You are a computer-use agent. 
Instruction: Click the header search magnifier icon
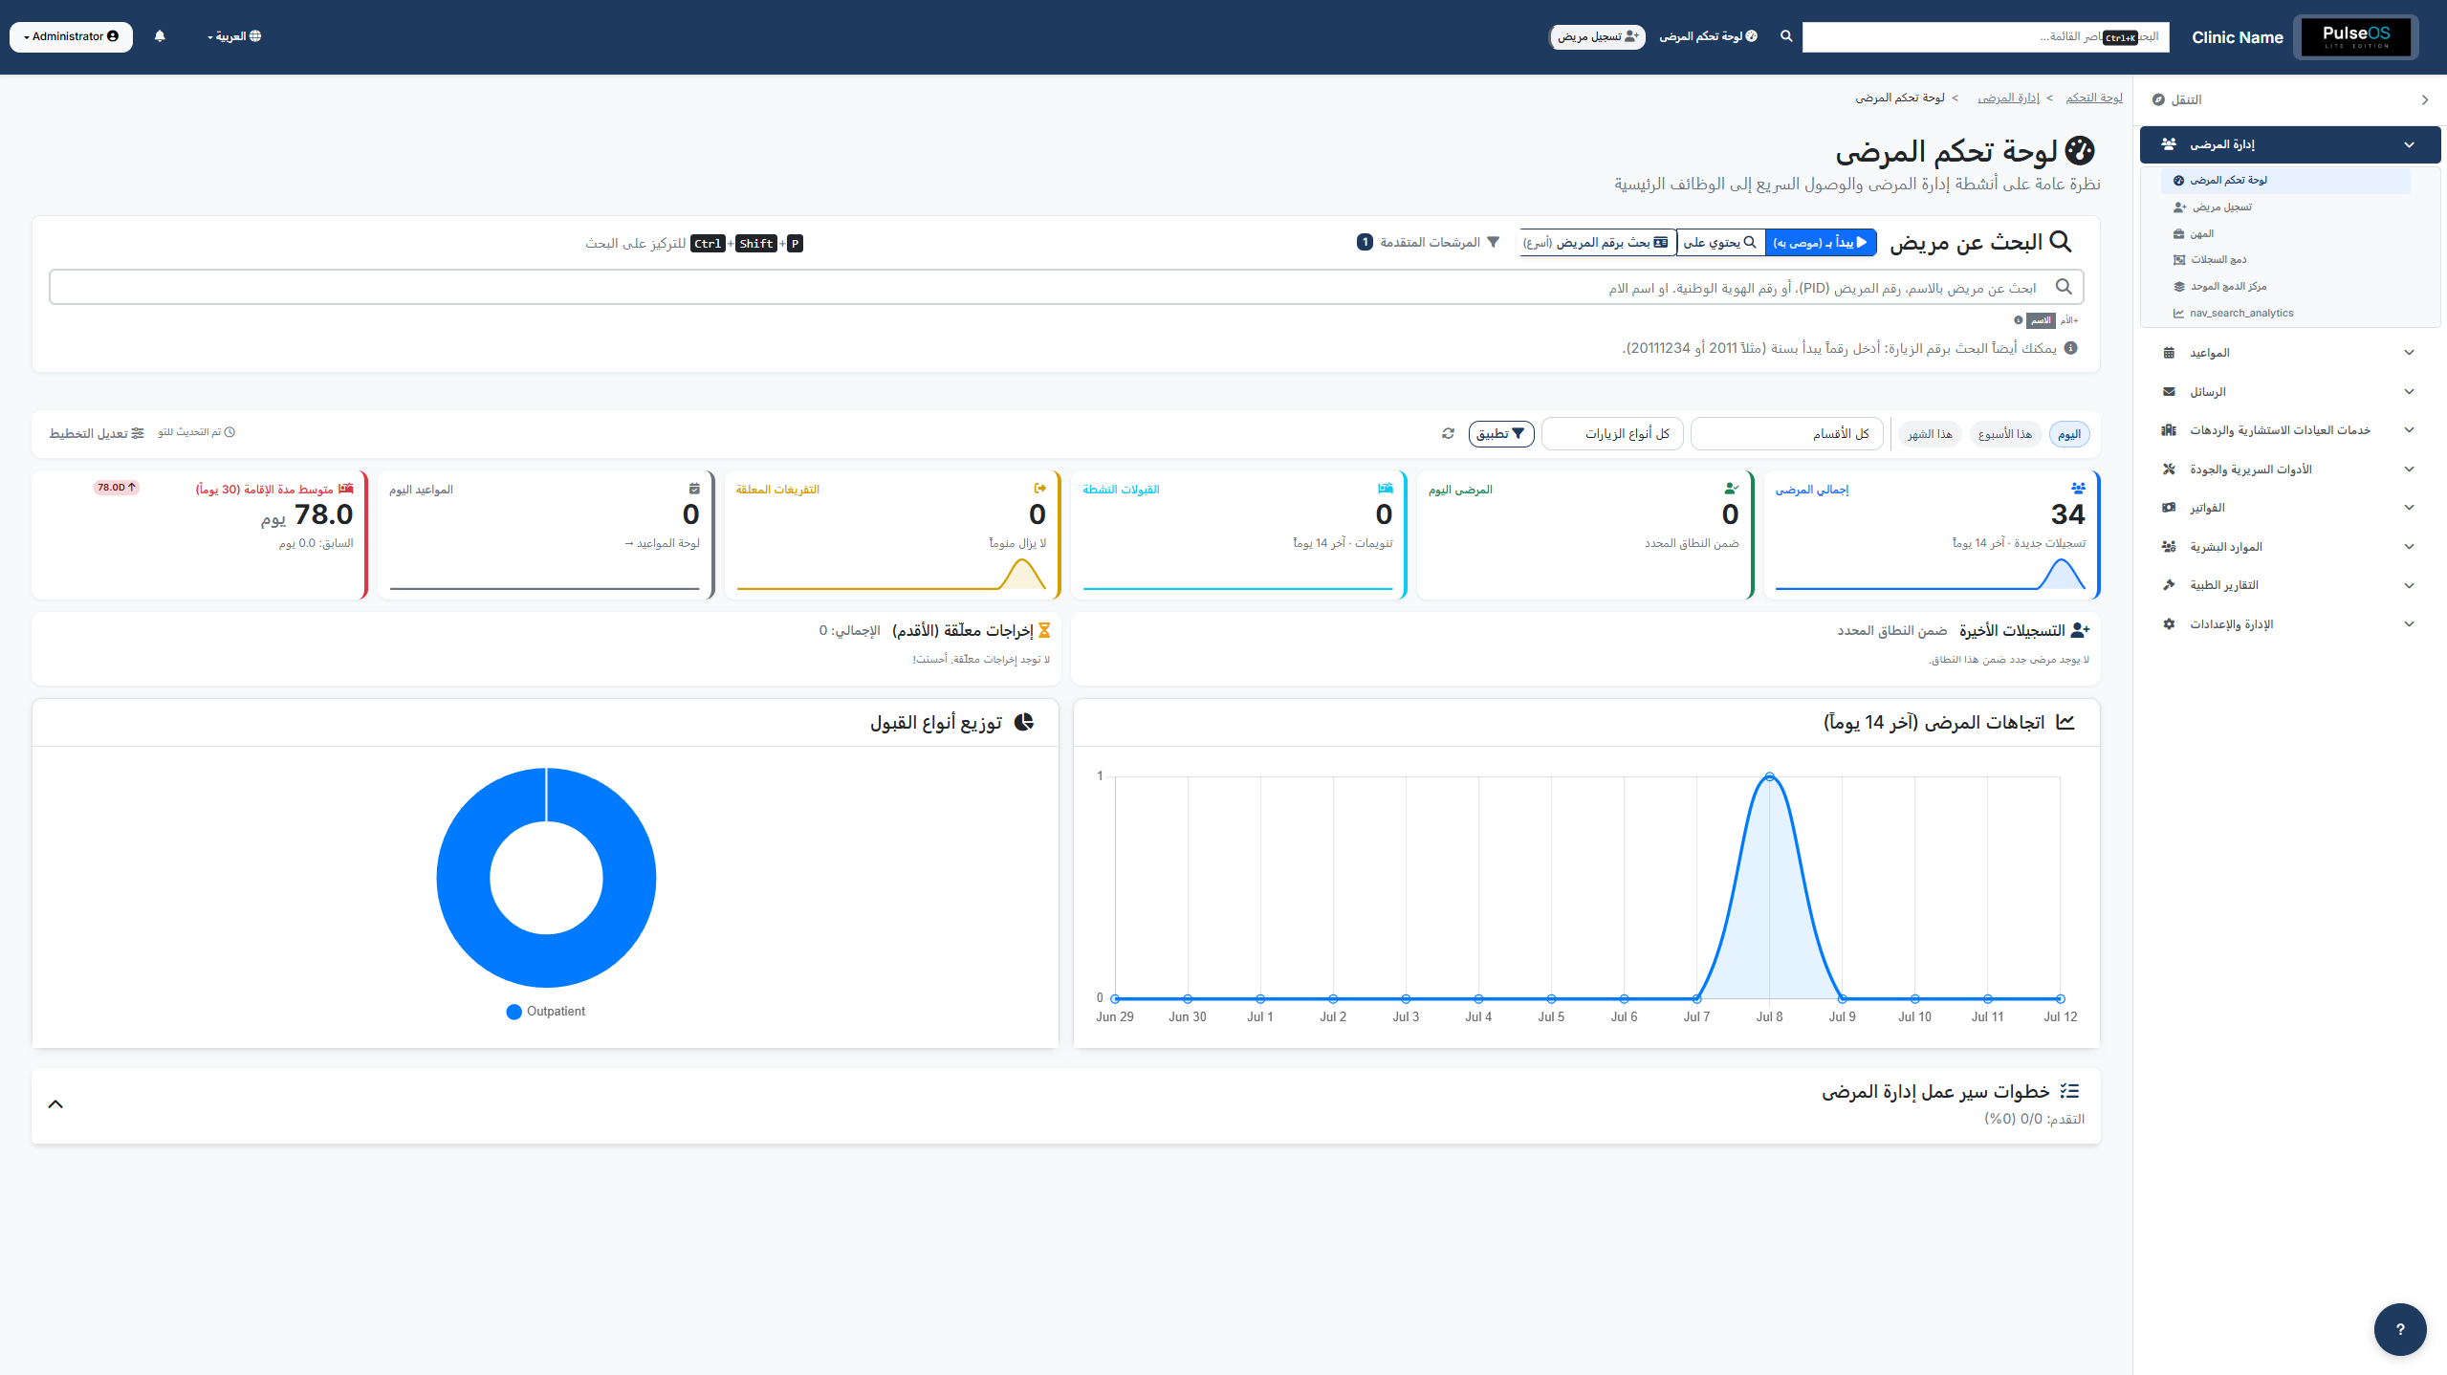point(1785,36)
